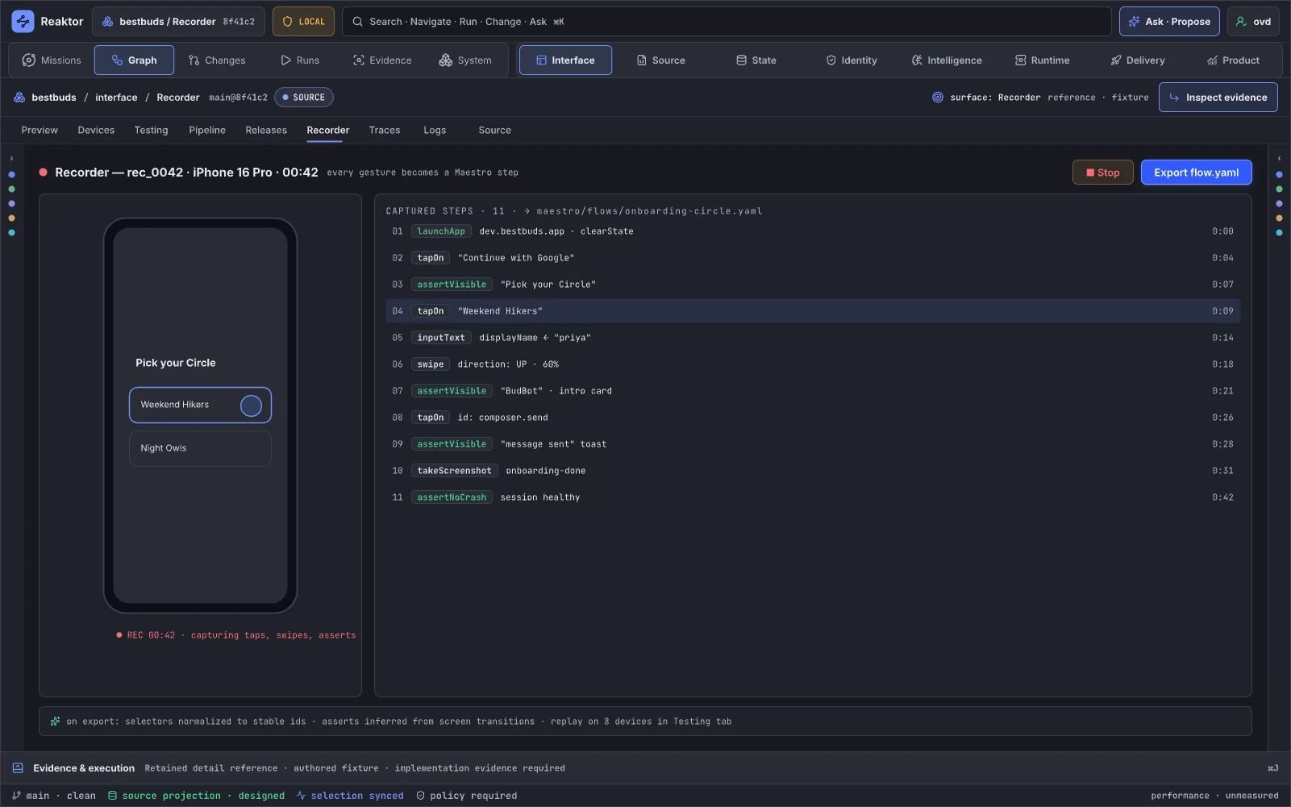Switch to the Pipeline tab
The width and height of the screenshot is (1291, 807).
pos(207,130)
